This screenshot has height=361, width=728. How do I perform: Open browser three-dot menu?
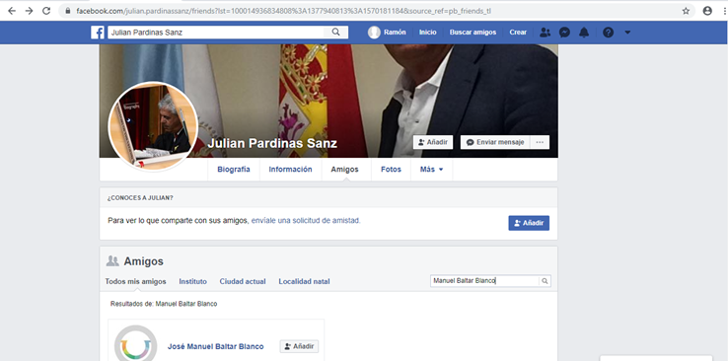725,11
